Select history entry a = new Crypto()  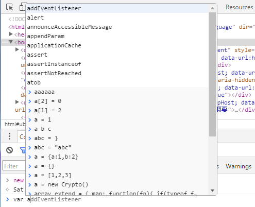tap(117, 184)
